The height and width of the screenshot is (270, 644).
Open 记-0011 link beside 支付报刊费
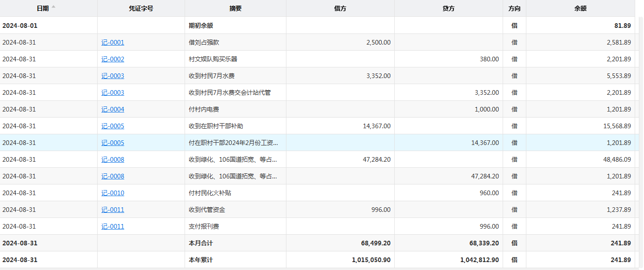[113, 226]
